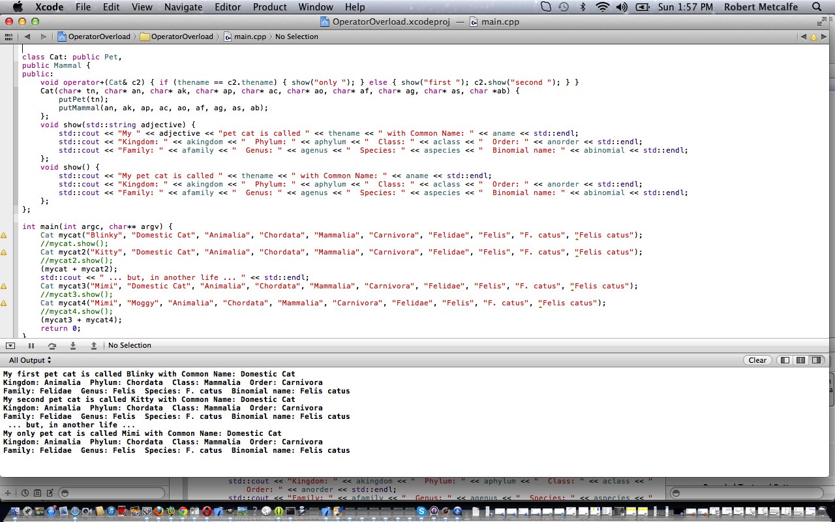This screenshot has height=522, width=835.
Task: Open the Time Machine menu bar icon
Action: [564, 7]
